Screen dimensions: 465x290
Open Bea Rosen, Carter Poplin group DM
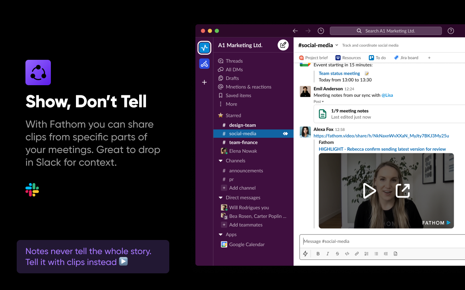click(253, 216)
